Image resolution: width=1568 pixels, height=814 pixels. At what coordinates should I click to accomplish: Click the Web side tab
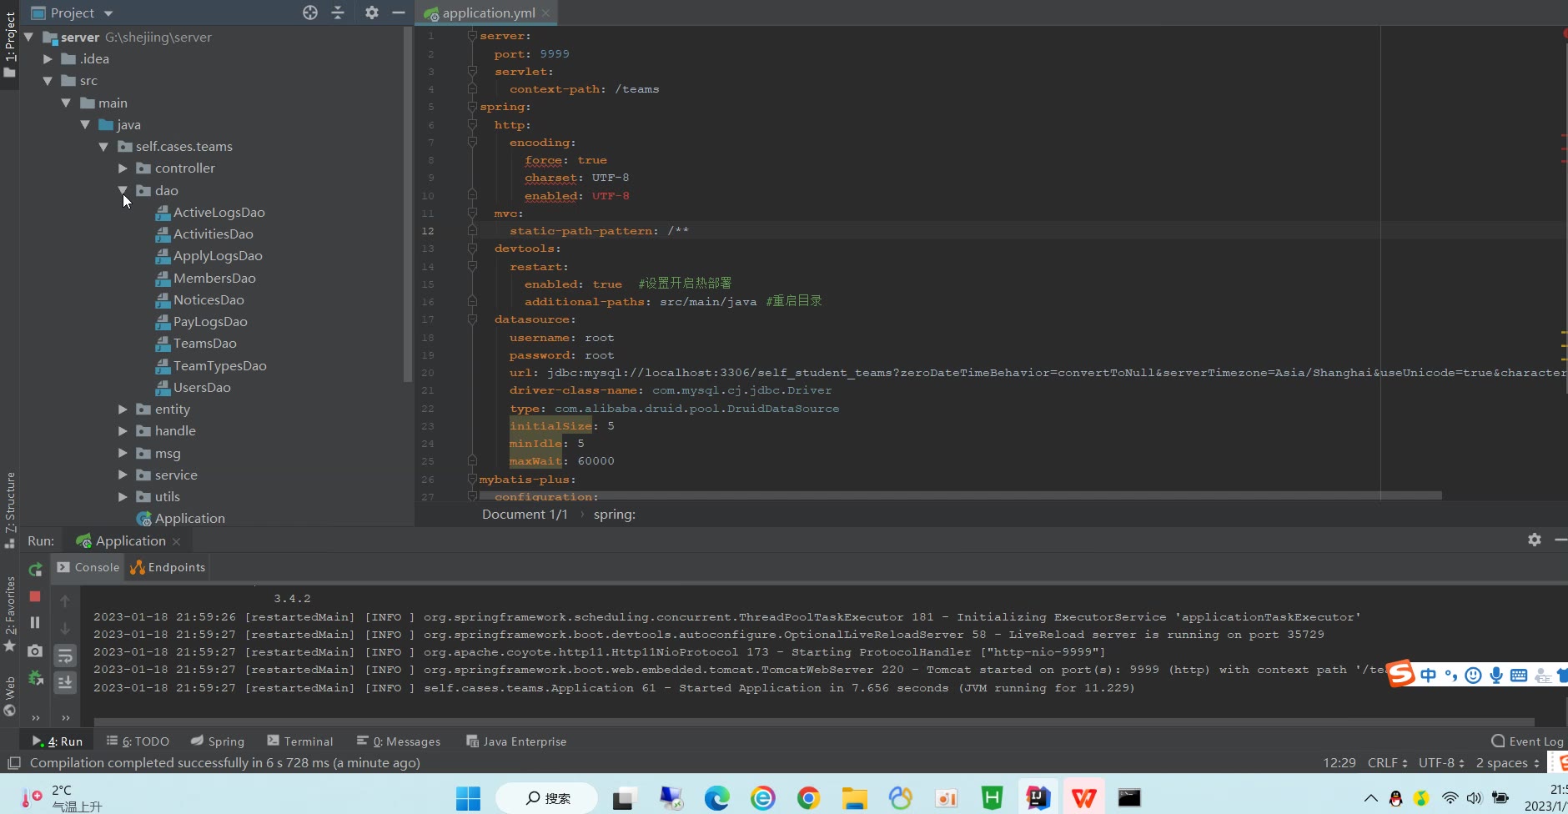(10, 696)
